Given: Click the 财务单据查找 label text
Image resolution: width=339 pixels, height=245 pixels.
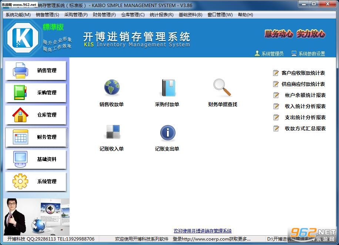Looking at the screenshot, I should 223,104.
